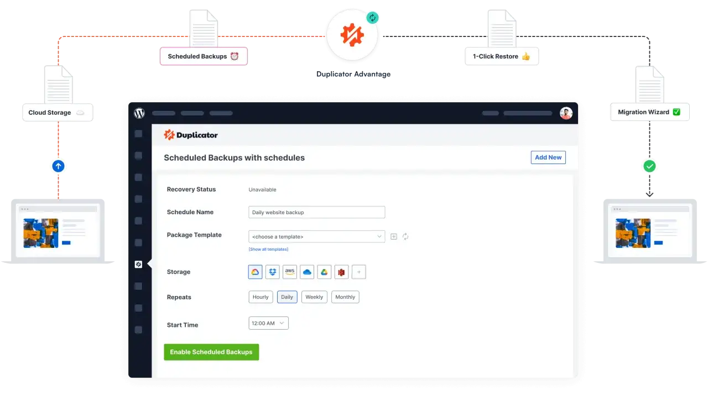Select Google Cloud storage icon
This screenshot has width=708, height=397.
tap(256, 272)
